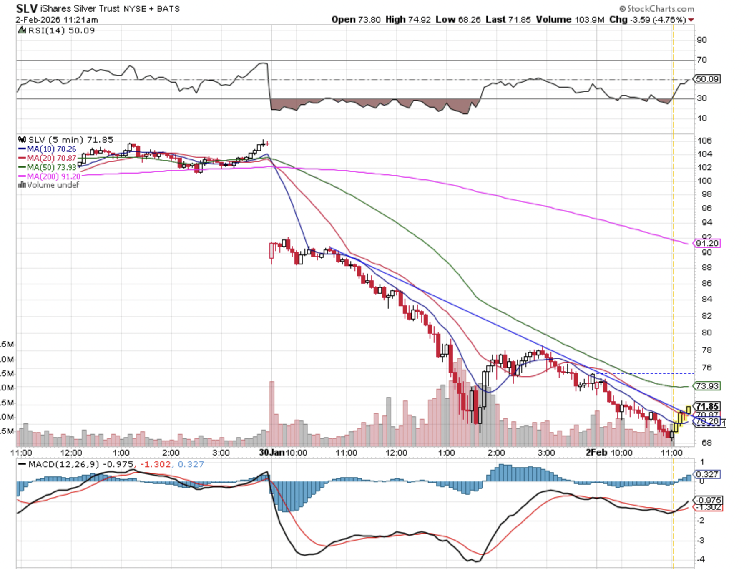Click the MACD black line legend marker

coord(22,464)
